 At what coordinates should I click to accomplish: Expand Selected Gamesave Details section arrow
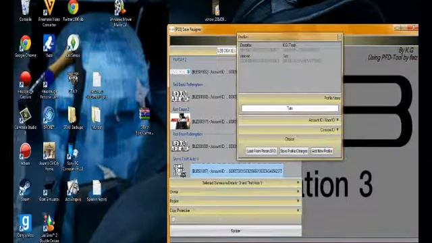(x=298, y=182)
